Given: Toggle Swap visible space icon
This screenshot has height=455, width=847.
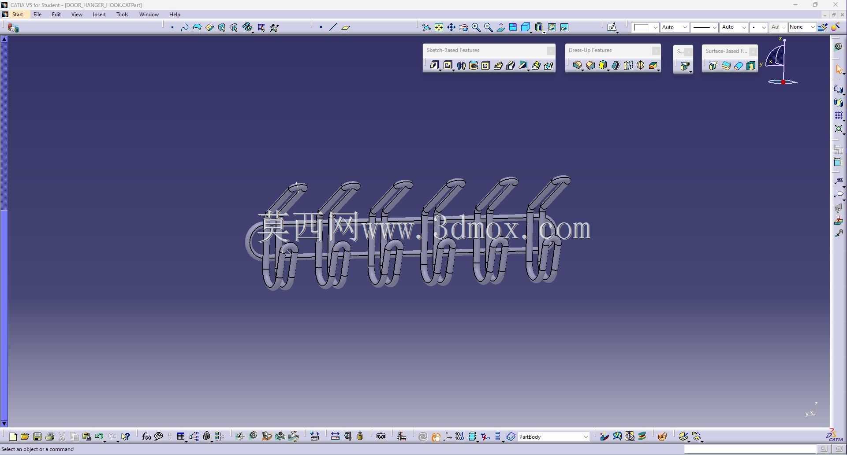Looking at the screenshot, I should (x=564, y=27).
